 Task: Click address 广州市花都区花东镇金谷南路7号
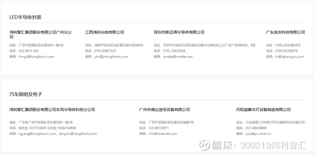point(171,122)
